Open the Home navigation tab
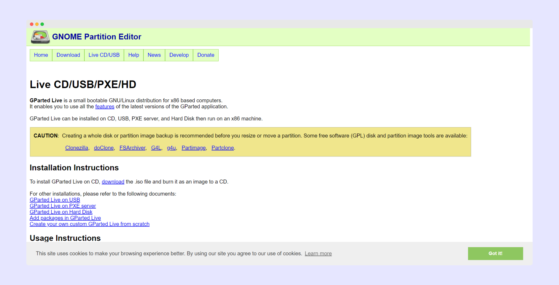Viewport: 559px width, 285px height. (x=41, y=55)
